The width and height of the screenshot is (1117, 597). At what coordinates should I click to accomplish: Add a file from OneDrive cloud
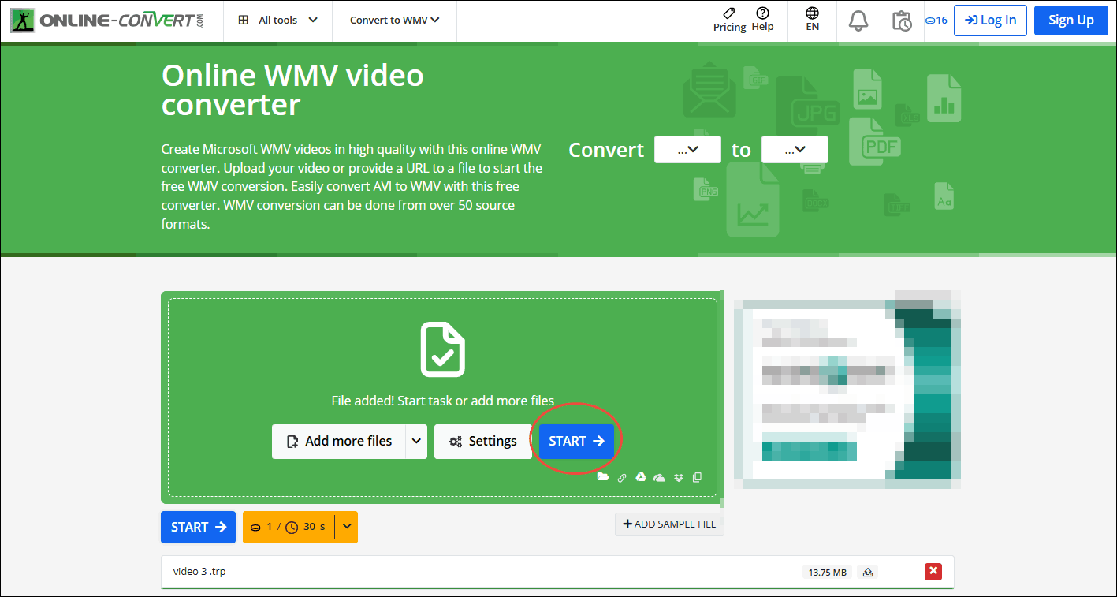click(659, 477)
